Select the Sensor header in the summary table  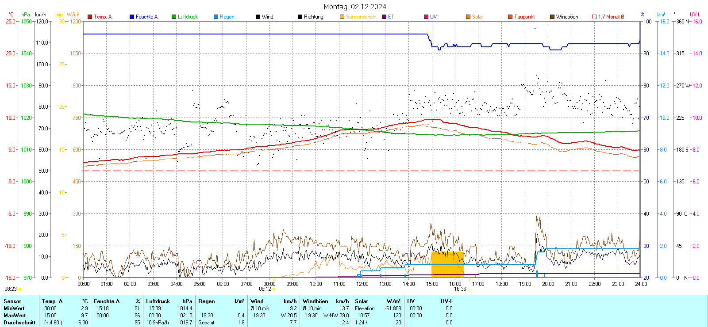tap(12, 301)
